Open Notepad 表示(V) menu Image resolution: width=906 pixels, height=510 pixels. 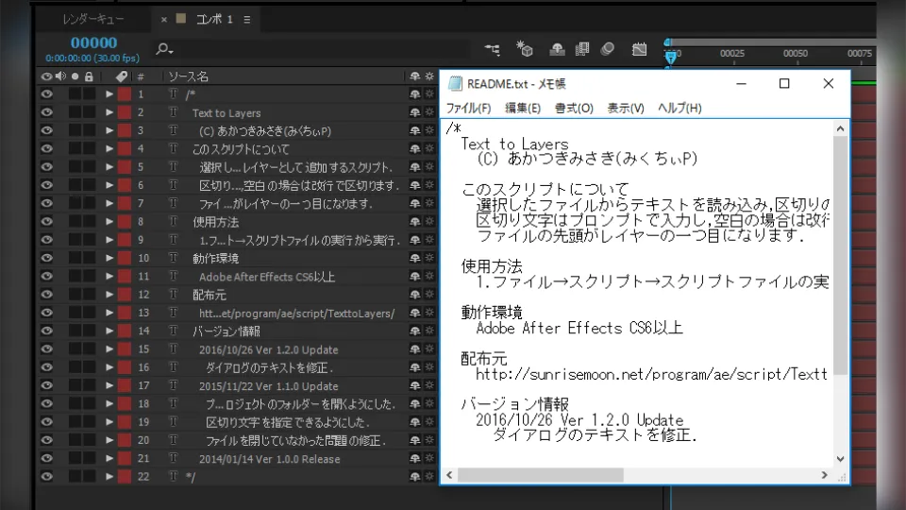tap(626, 108)
